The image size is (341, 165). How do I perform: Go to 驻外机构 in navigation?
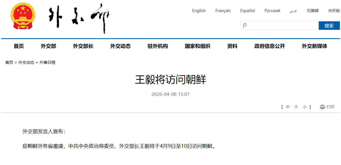coord(158,46)
